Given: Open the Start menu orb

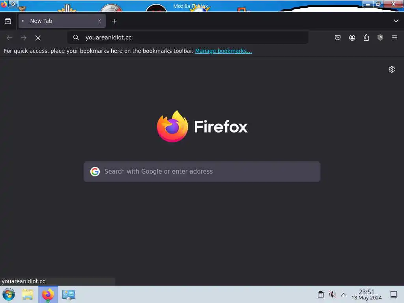Looking at the screenshot, I should coord(9,294).
